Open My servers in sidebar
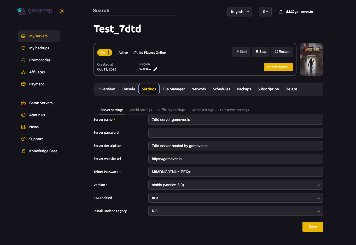The height and width of the screenshot is (245, 356). [x=39, y=36]
